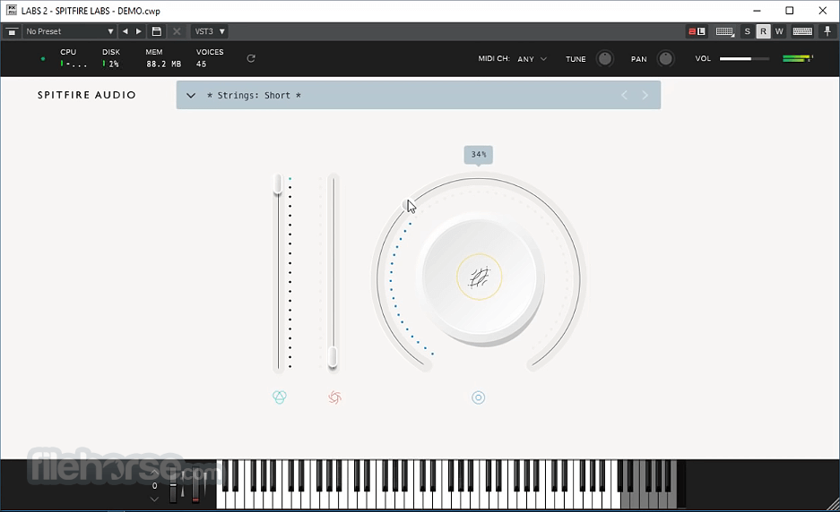Click the Strings: Short preset name
The image size is (840, 512).
(x=254, y=95)
